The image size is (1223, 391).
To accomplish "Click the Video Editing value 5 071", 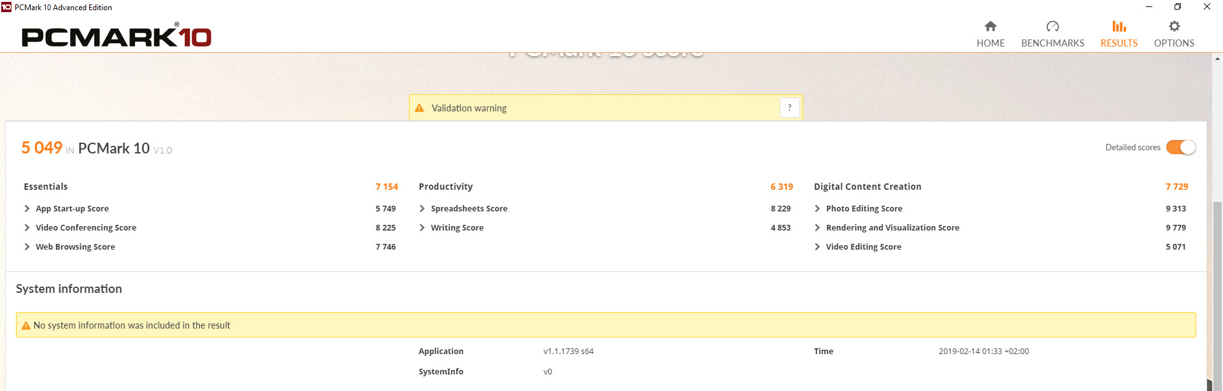I will [x=1176, y=246].
